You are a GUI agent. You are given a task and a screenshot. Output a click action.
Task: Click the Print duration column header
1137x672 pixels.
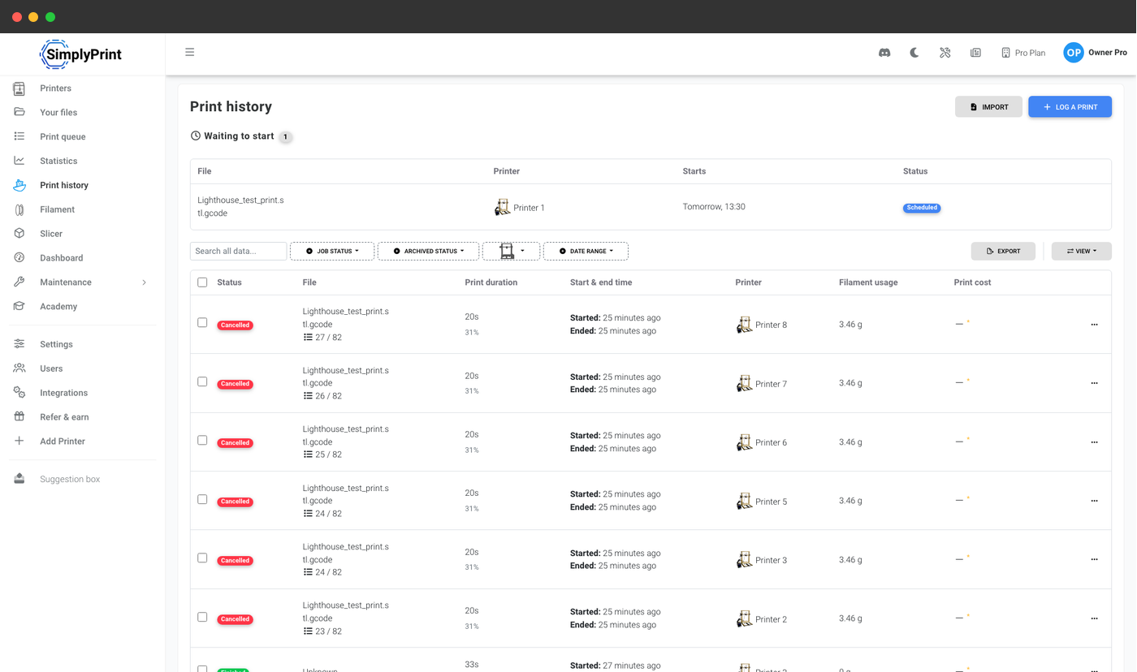click(491, 282)
